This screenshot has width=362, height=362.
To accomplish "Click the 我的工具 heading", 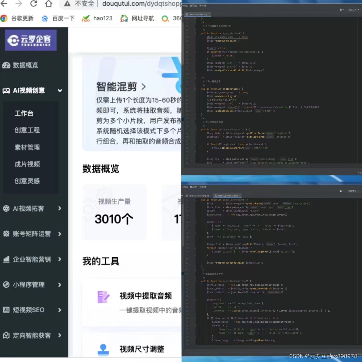I will point(101,261).
